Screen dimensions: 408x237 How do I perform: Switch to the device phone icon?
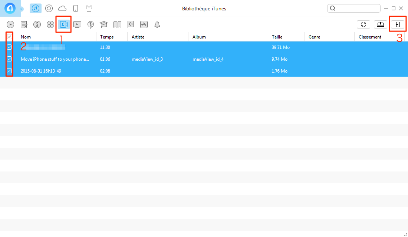(76, 9)
